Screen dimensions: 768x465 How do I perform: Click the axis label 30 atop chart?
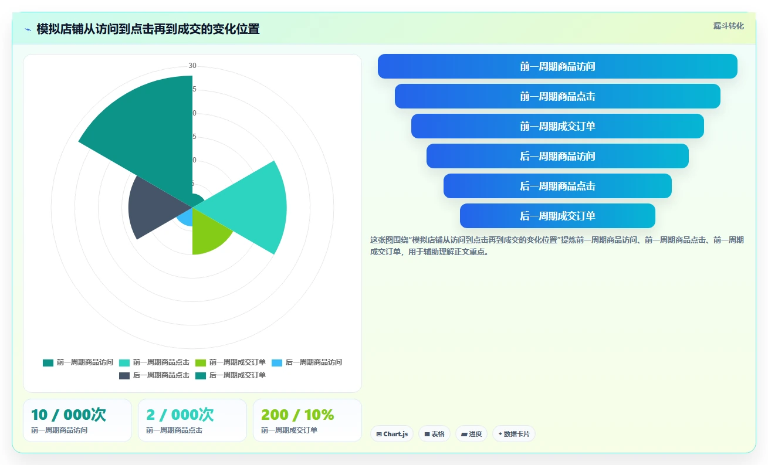point(192,66)
